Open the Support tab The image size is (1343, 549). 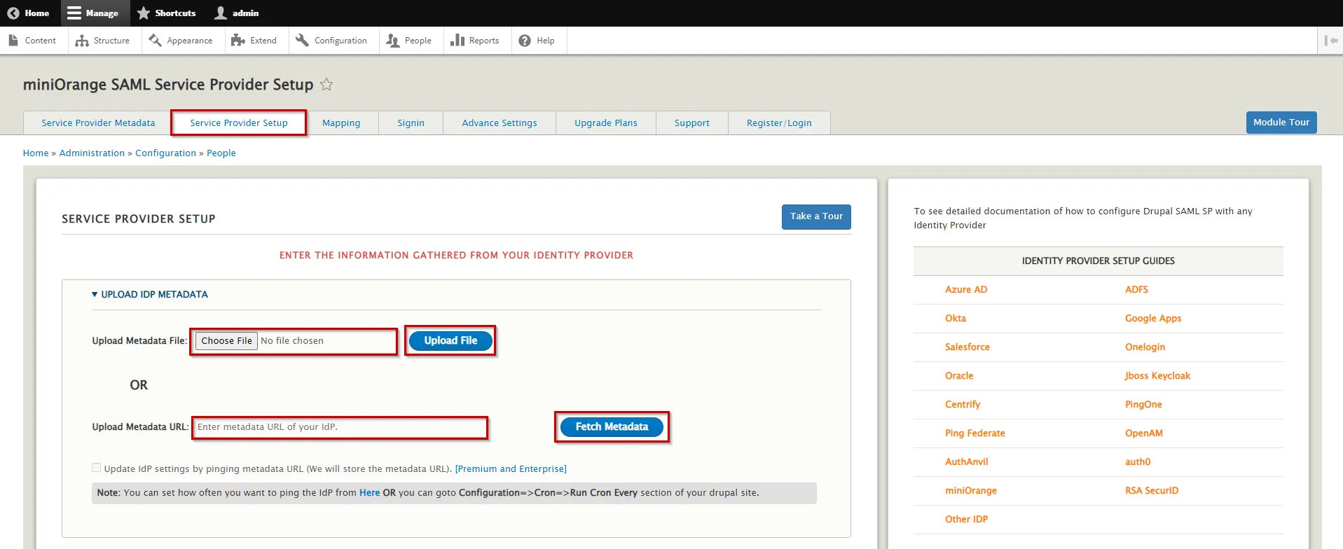(x=692, y=123)
